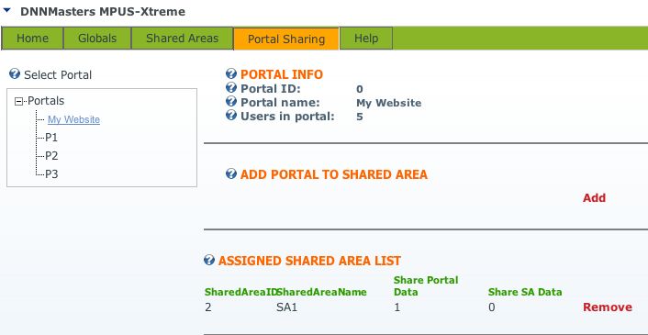The height and width of the screenshot is (335, 648).
Task: Click the ADD PORTAL TO SHARED AREA heading
Action: click(x=334, y=174)
